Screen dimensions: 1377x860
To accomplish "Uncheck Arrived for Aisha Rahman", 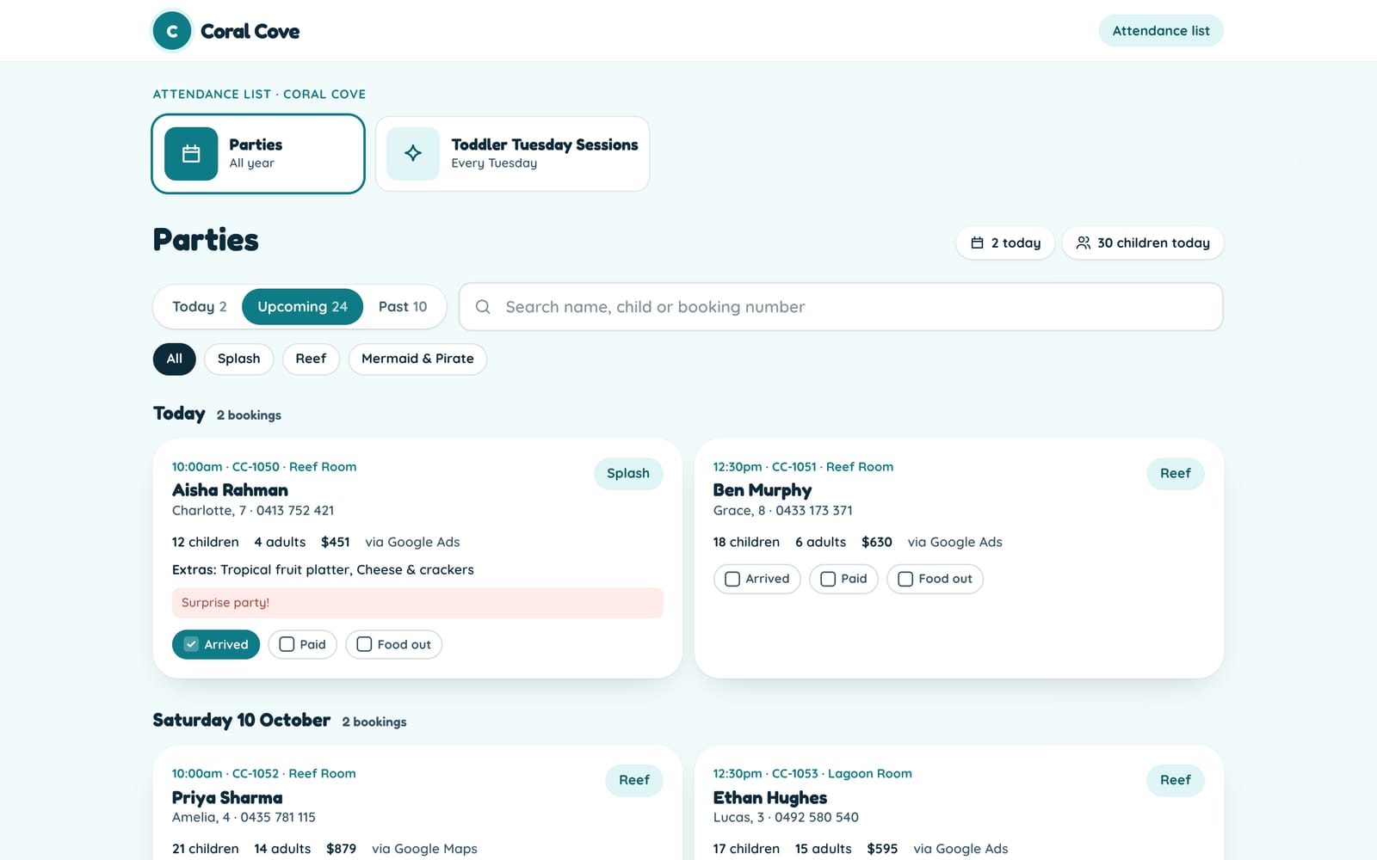I will point(216,644).
